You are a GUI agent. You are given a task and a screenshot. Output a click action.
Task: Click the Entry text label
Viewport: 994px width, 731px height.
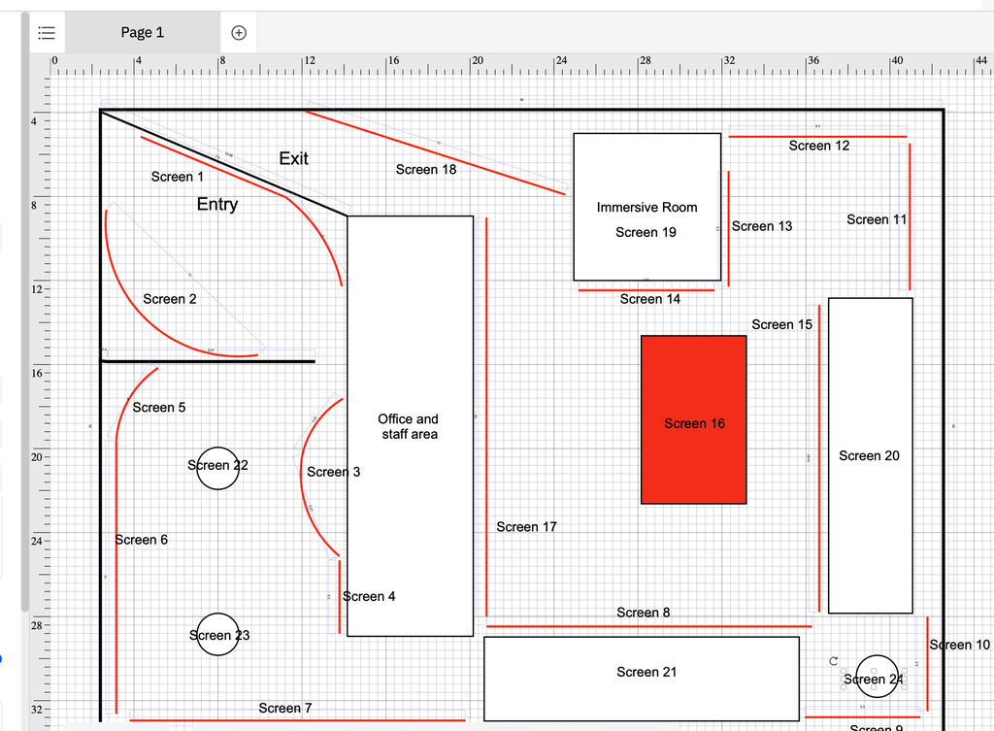point(216,204)
